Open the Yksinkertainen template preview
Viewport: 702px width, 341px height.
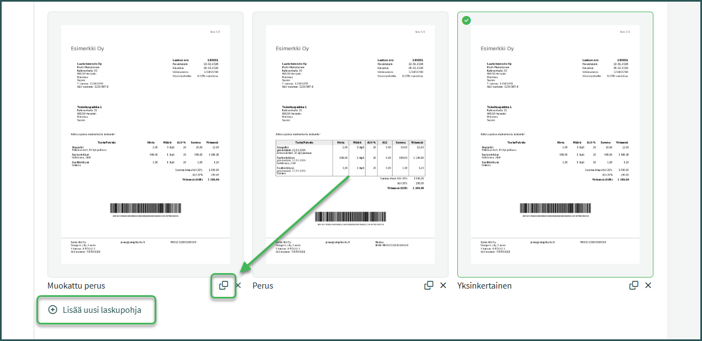point(555,145)
